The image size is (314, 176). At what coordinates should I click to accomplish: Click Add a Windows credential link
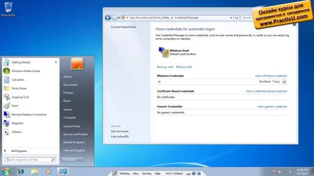click(x=271, y=76)
